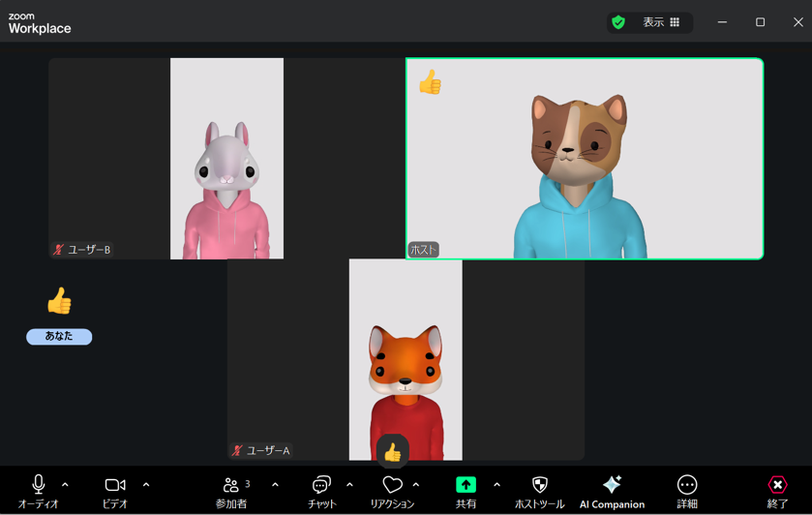Expand the chat options arrow
This screenshot has height=515, width=812.
pyautogui.click(x=349, y=485)
